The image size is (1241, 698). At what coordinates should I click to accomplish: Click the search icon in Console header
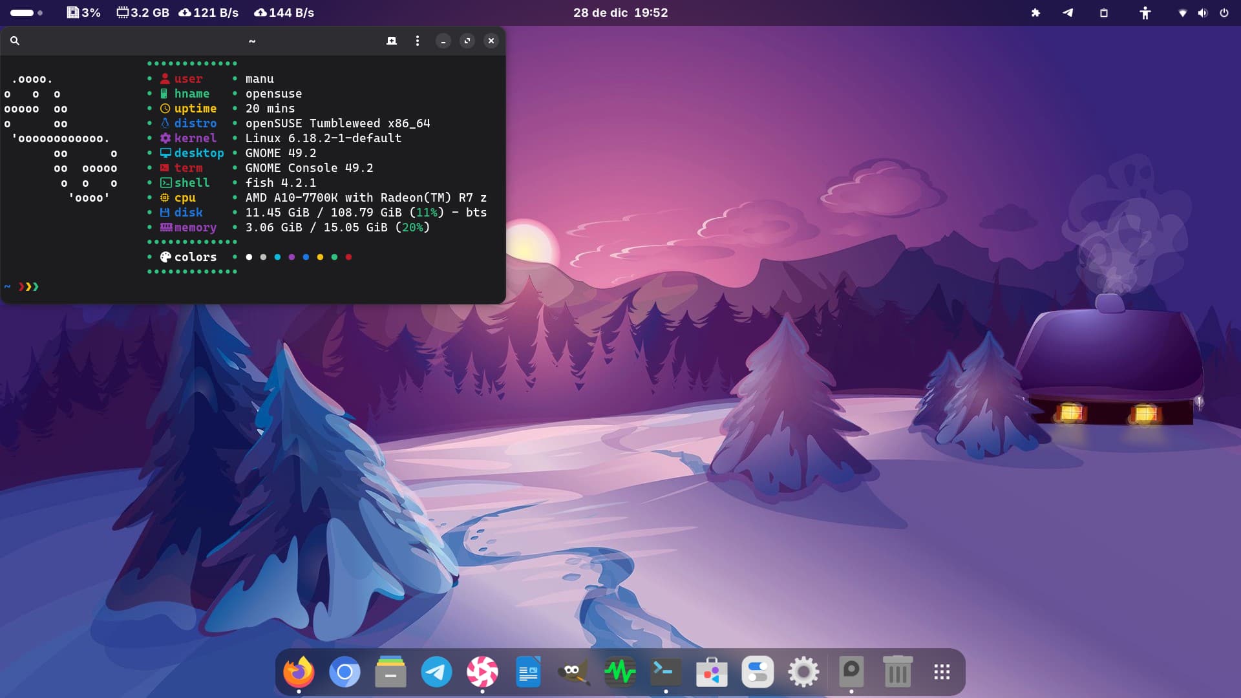point(15,41)
